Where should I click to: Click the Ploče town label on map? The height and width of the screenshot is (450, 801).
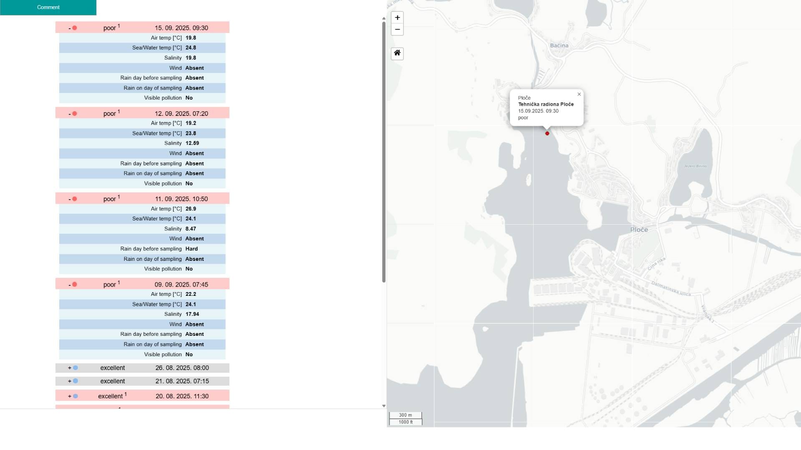[639, 230]
